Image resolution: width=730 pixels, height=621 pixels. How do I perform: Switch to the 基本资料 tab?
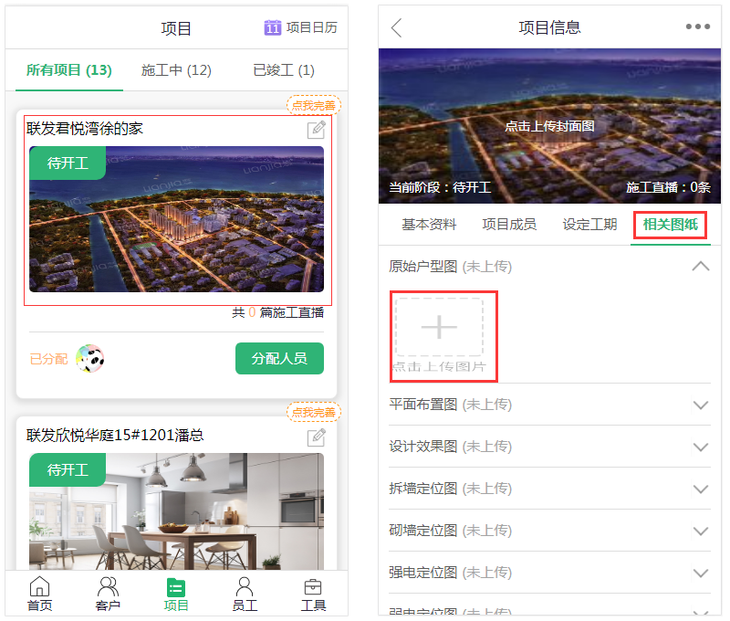tap(429, 225)
